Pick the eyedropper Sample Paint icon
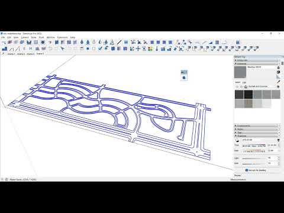Image resolution: width=284 pixels, height=213 pixels. pos(278,82)
